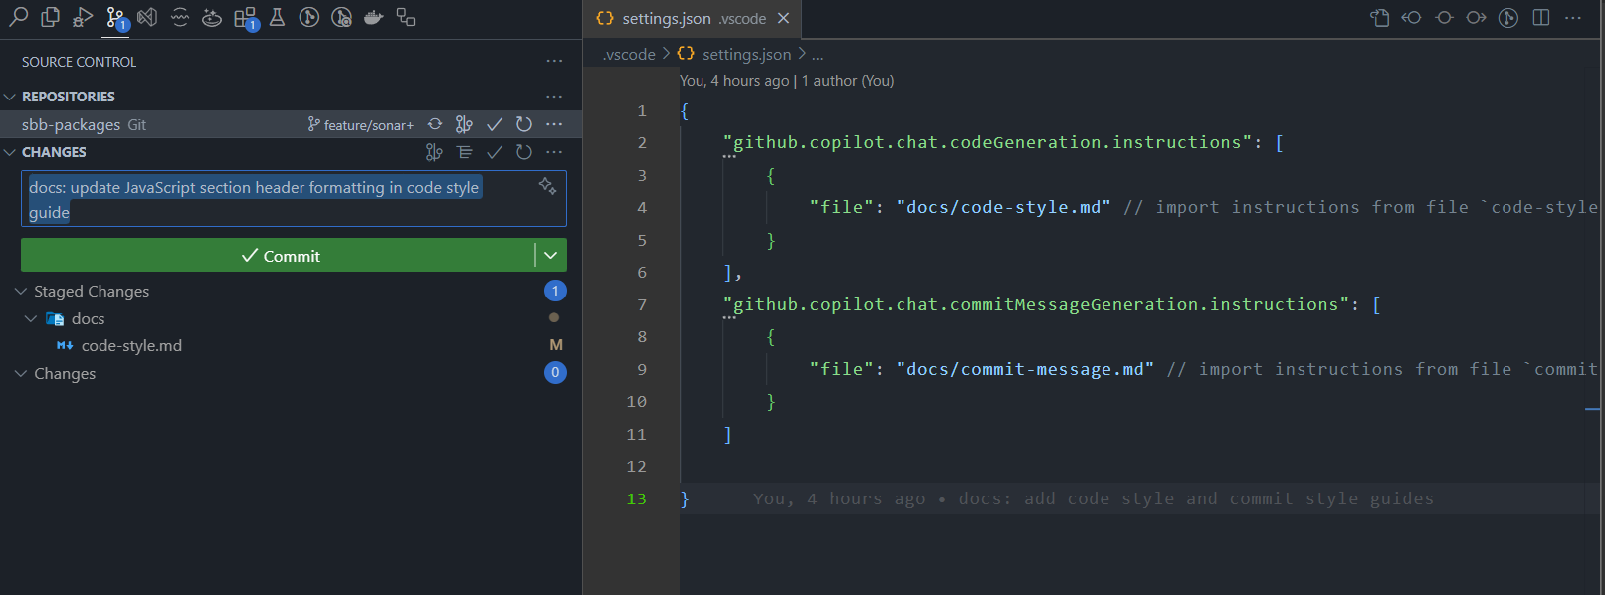Toggle view as tree/list in Changes header
Viewport: 1605px width, 595px height.
[x=465, y=152]
